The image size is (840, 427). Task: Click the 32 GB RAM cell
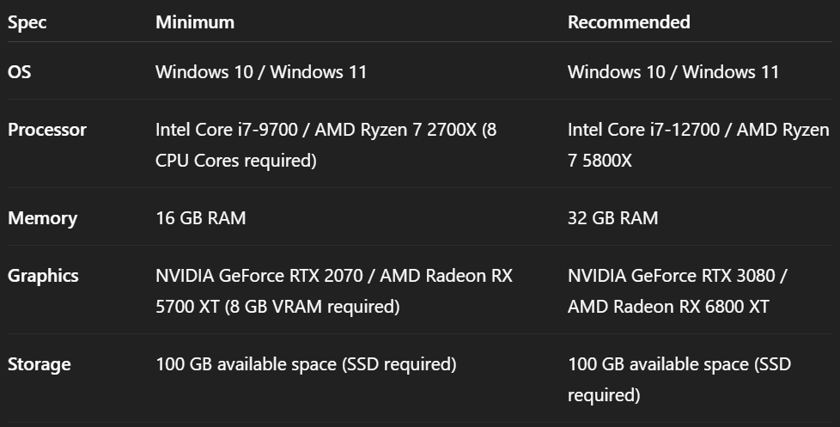click(x=613, y=218)
